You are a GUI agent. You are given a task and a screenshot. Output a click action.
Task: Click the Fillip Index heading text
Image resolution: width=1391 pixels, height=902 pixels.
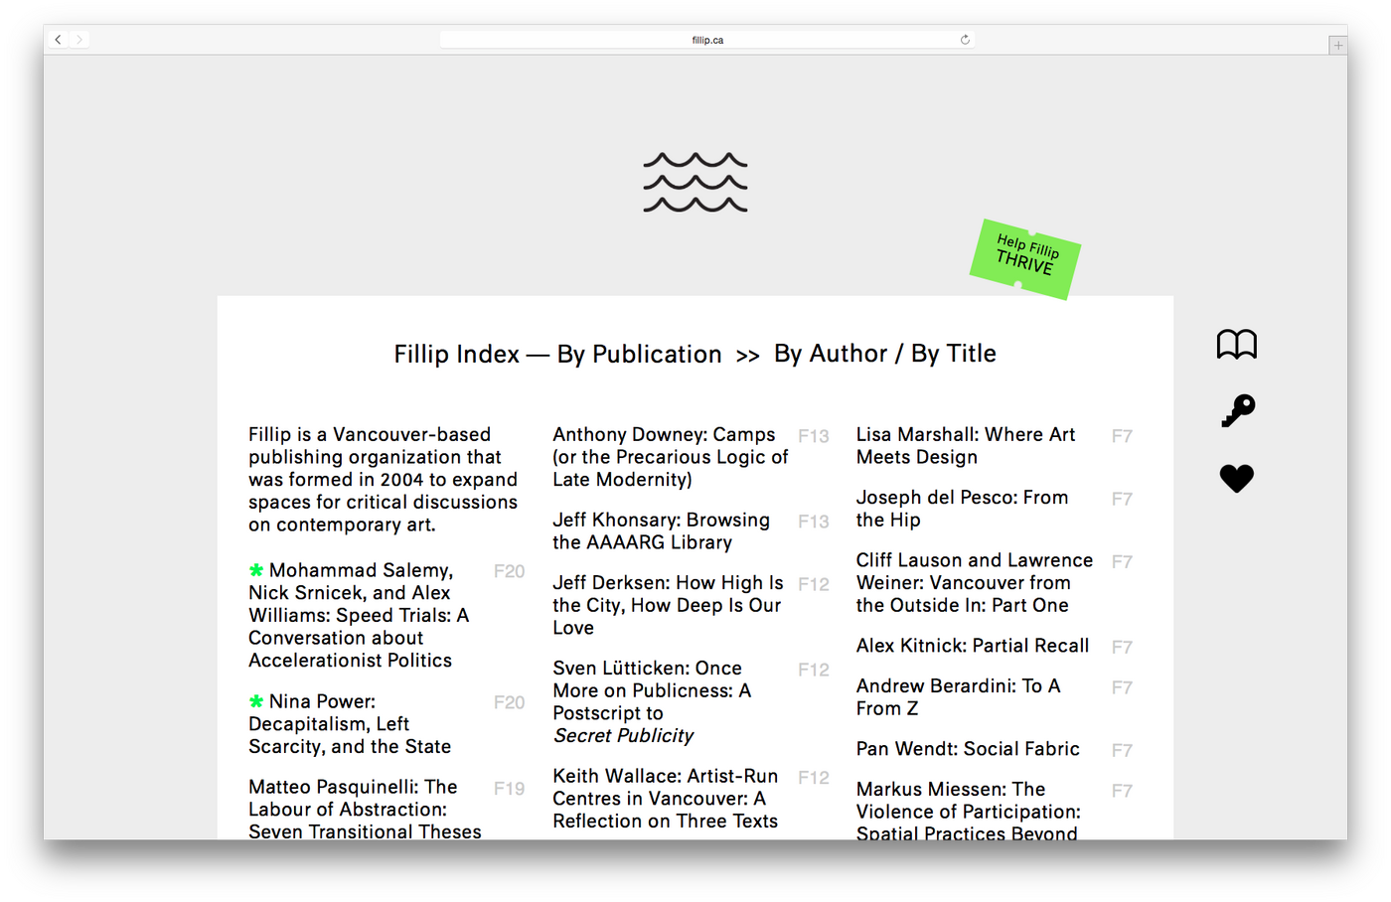(456, 355)
